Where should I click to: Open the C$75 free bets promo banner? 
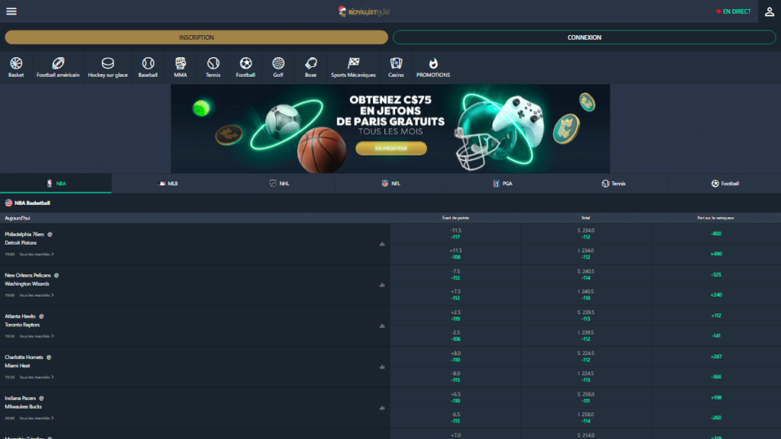[390, 128]
